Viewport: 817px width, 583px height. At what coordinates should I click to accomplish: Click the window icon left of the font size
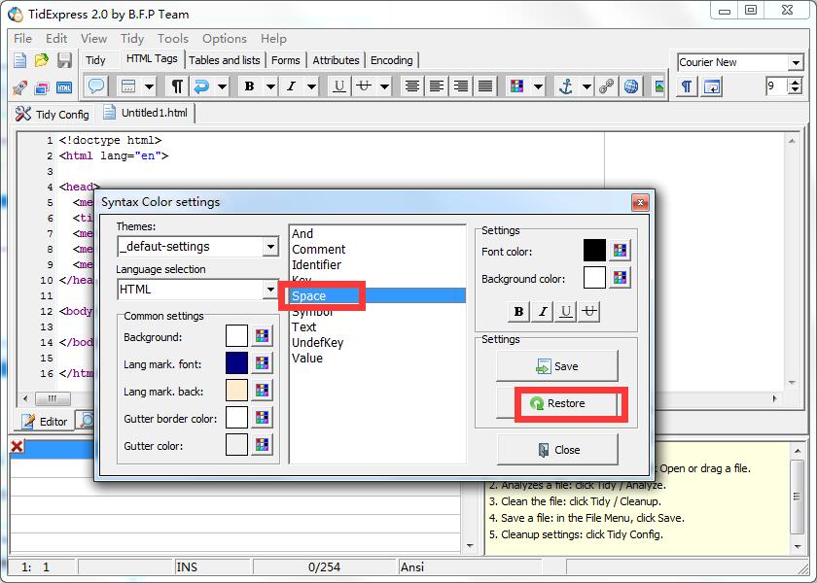712,86
